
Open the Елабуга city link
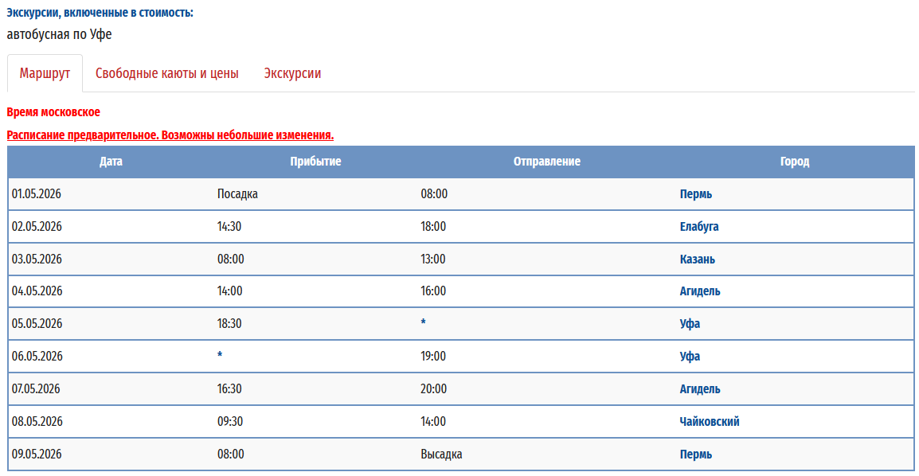pyautogui.click(x=698, y=227)
